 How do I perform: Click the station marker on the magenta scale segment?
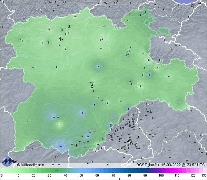[188, 172]
